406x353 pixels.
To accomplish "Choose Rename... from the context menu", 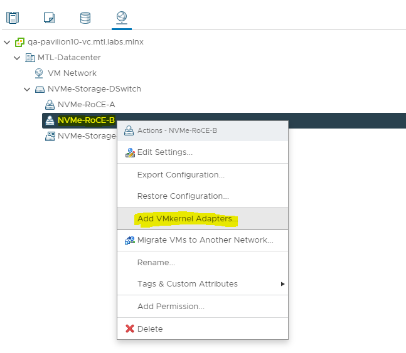I will coord(203,263).
